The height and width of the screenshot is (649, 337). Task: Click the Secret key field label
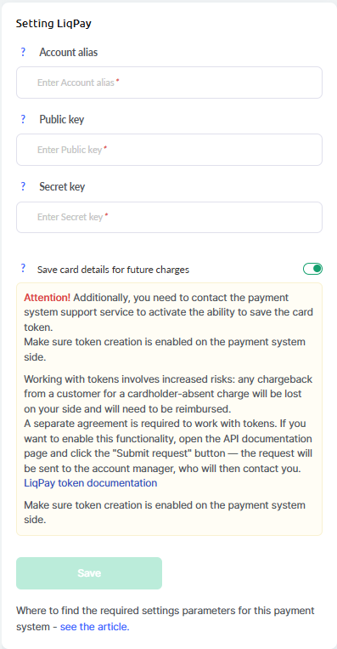click(x=62, y=186)
